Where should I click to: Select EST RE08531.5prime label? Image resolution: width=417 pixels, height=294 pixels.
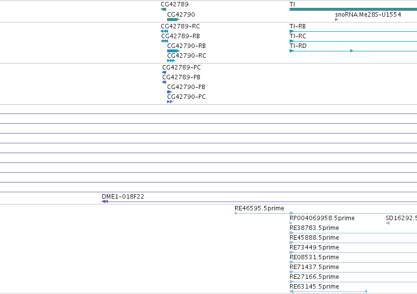(x=314, y=257)
